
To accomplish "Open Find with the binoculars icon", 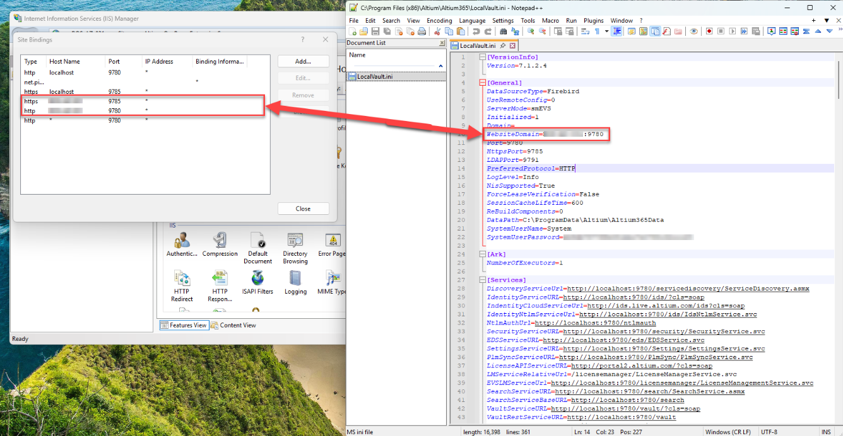I will click(x=503, y=31).
